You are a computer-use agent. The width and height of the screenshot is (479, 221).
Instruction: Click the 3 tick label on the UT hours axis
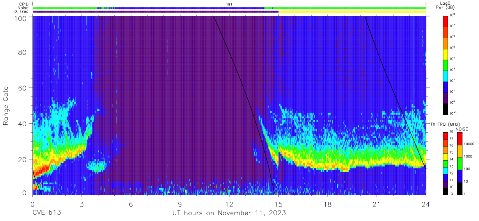[x=82, y=204]
